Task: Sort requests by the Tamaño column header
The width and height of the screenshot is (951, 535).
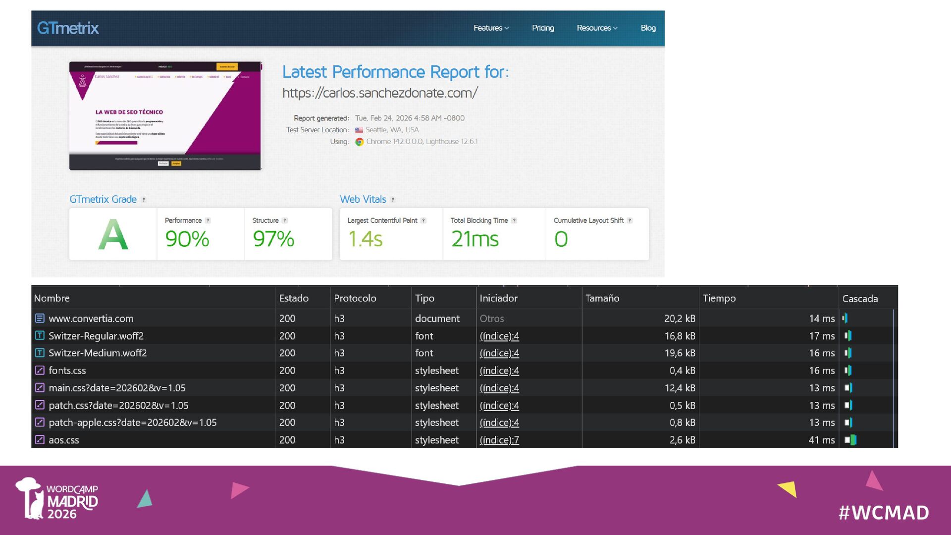Action: (x=602, y=298)
